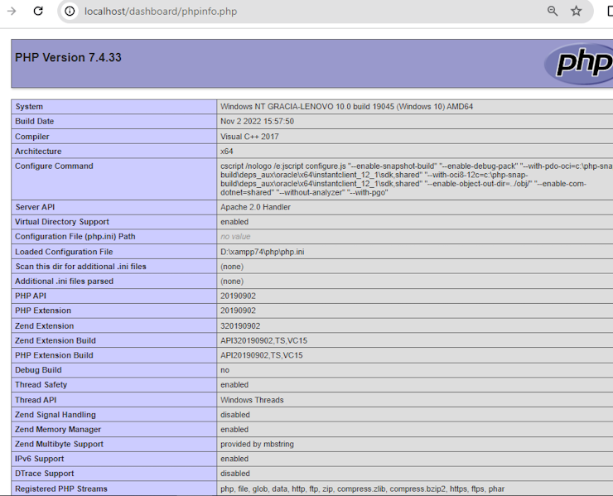Bookmark this page with the star
The image size is (613, 496).
click(x=577, y=11)
